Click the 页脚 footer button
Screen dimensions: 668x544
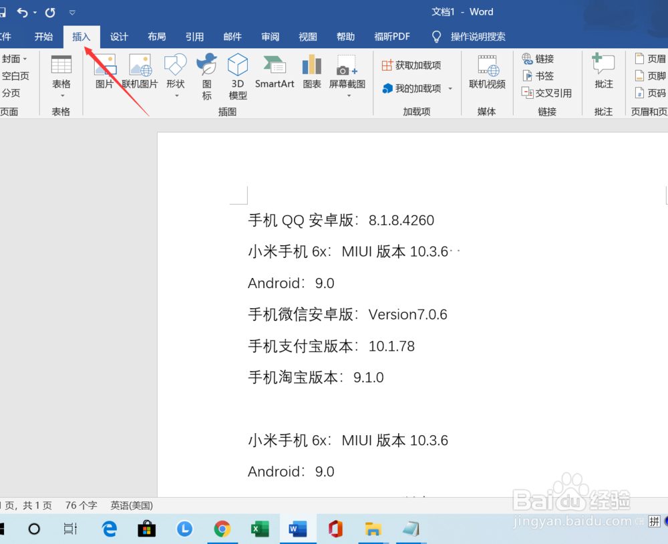(651, 76)
